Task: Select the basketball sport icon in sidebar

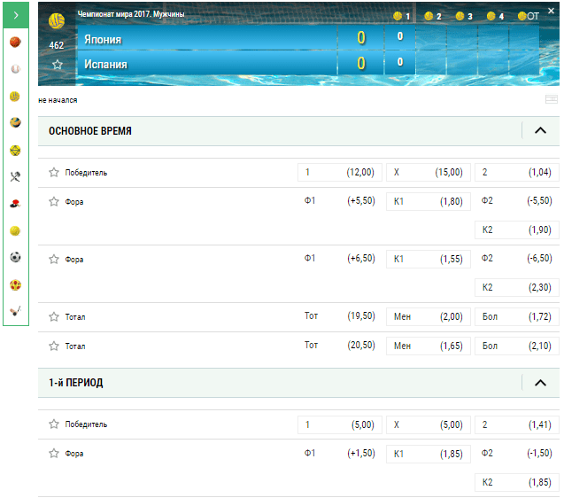Action: click(15, 43)
